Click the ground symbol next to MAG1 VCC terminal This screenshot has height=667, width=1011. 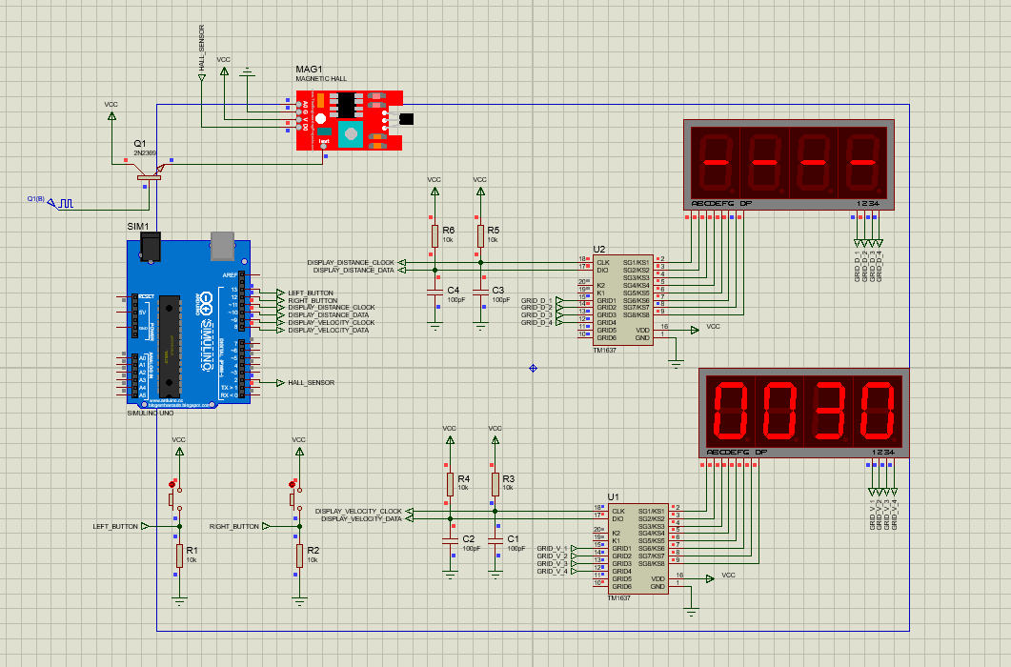pyautogui.click(x=247, y=72)
